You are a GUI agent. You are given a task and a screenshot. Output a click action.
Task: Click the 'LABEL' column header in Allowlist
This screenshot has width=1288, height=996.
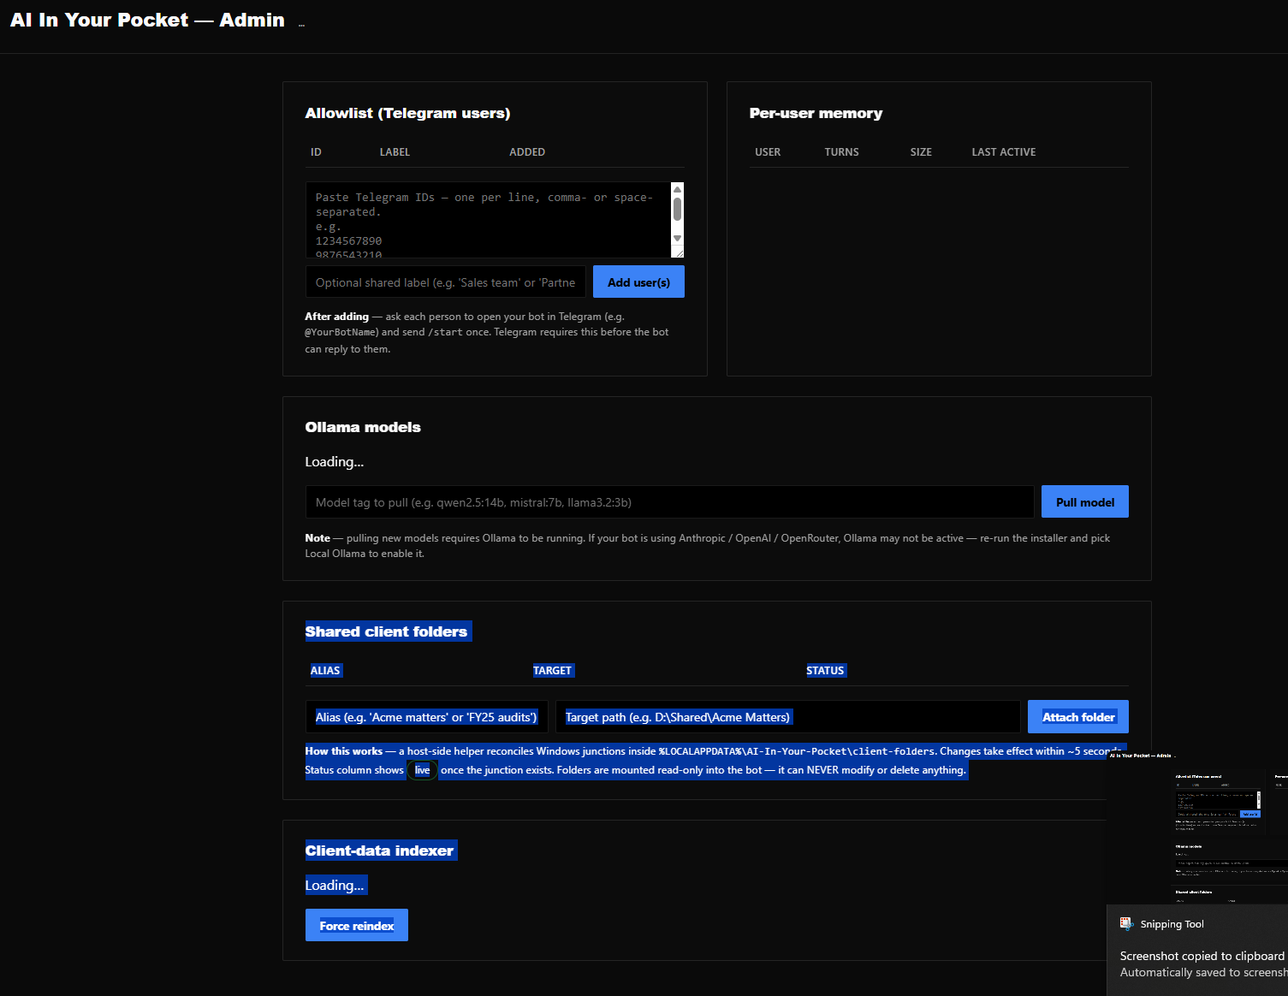coord(395,152)
